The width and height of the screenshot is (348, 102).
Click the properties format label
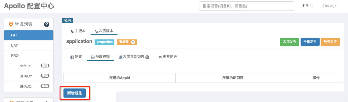click(x=105, y=42)
